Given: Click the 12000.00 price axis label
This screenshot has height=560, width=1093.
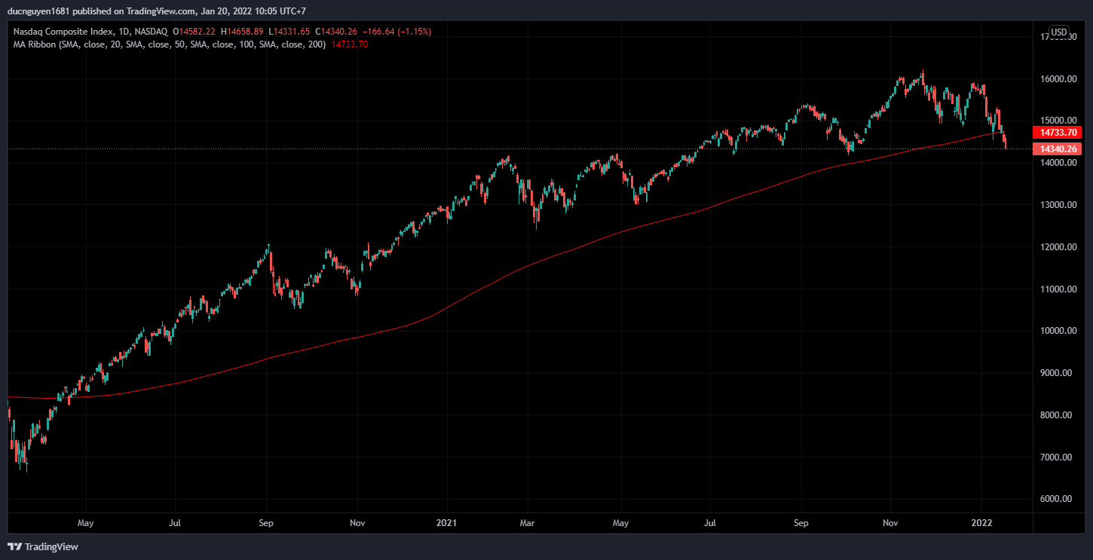Looking at the screenshot, I should [x=1057, y=247].
